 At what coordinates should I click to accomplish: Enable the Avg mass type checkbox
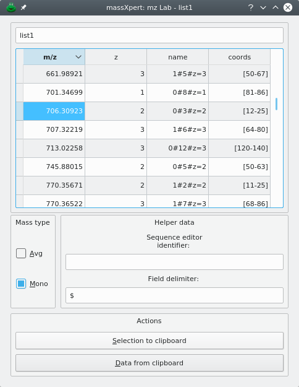coord(21,253)
